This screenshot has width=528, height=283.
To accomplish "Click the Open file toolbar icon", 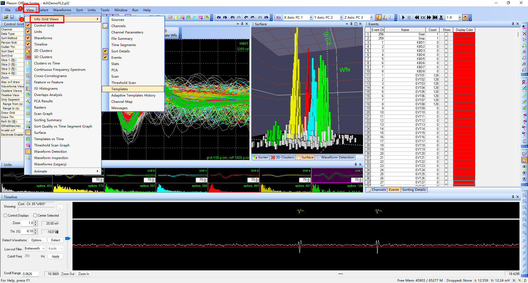I will (6, 17).
